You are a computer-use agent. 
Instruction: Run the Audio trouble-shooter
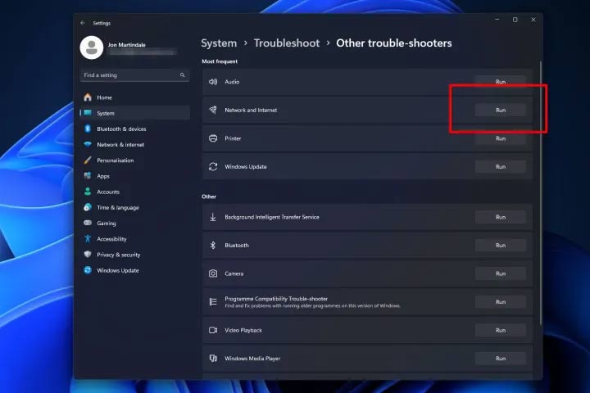[x=500, y=82]
